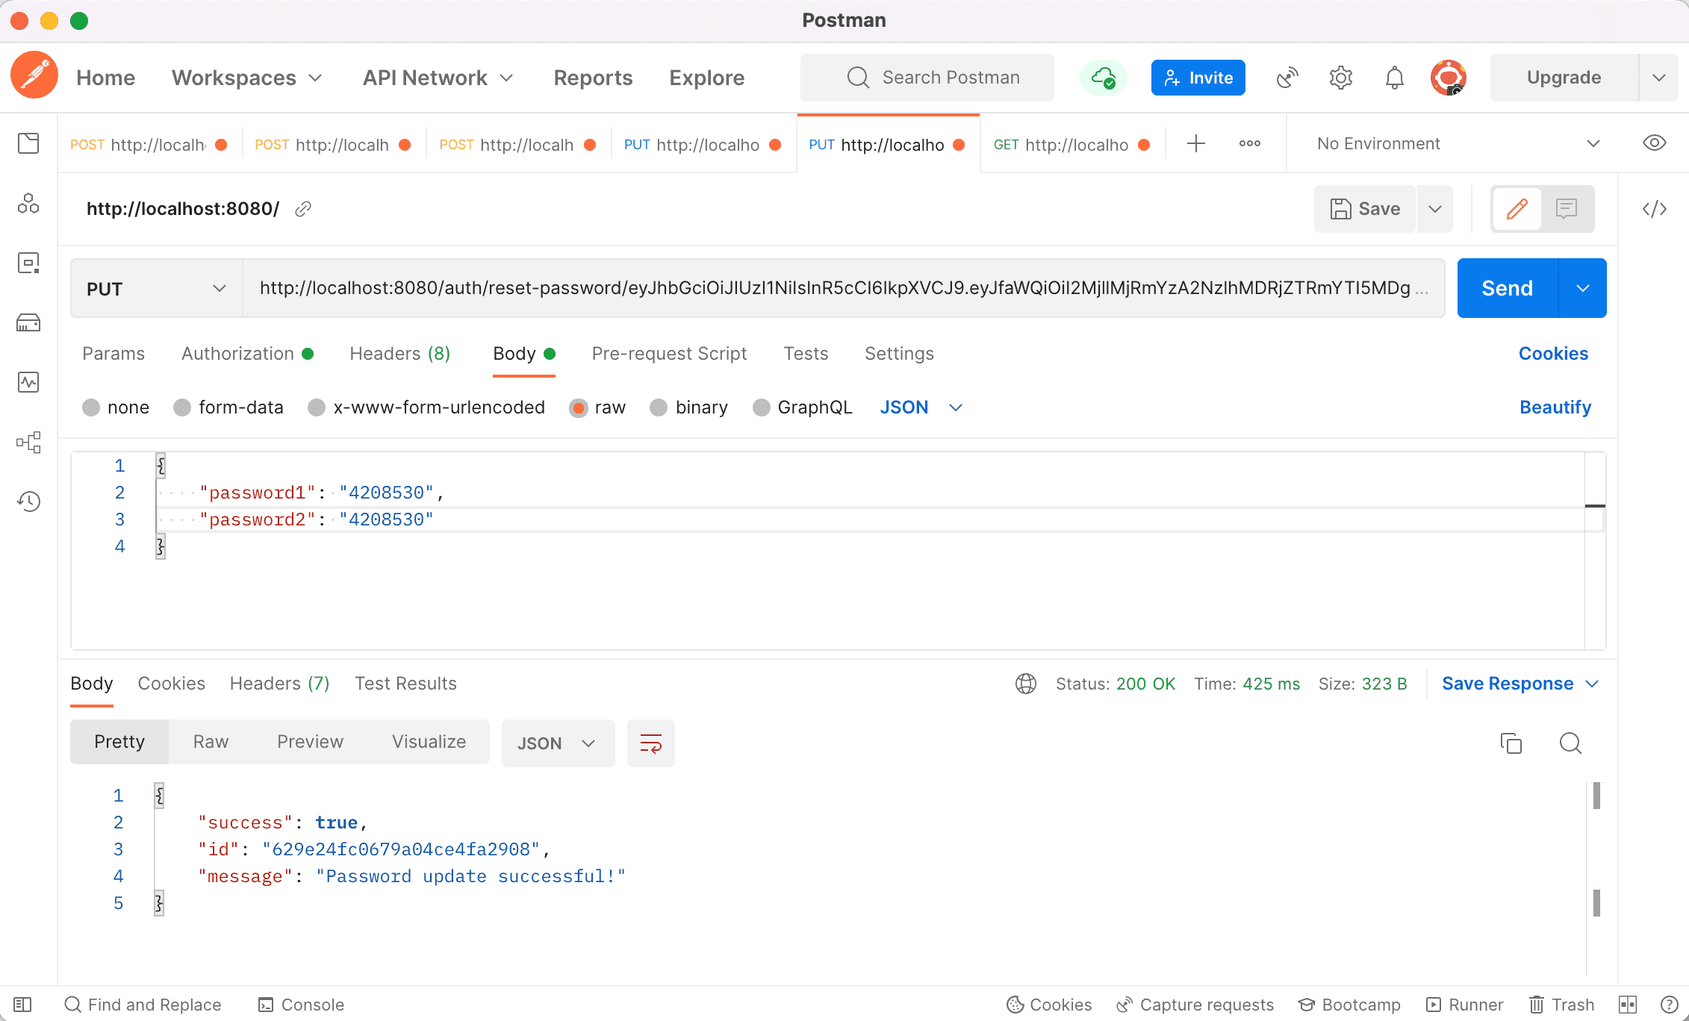Open the History sidebar icon
Viewport: 1689px width, 1021px height.
(28, 502)
